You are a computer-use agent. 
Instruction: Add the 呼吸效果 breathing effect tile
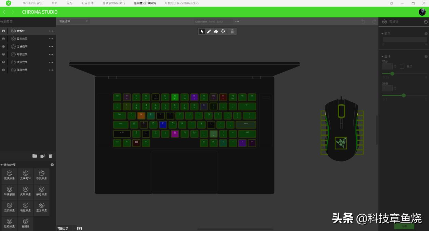coord(42,175)
